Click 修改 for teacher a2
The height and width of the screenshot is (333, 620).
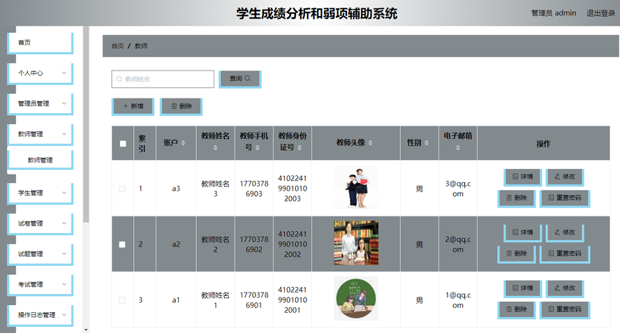click(x=565, y=232)
